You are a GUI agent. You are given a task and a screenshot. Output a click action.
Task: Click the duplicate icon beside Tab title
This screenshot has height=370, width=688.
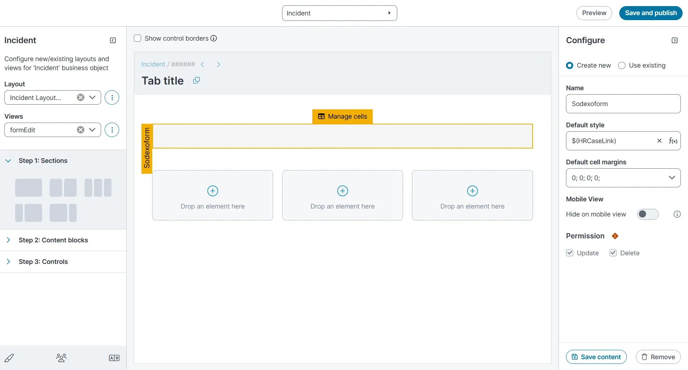196,80
